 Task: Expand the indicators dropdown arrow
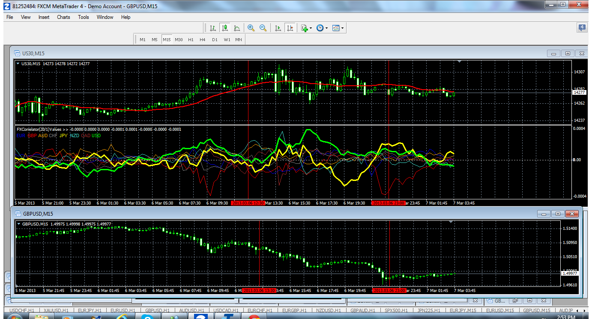pos(311,28)
